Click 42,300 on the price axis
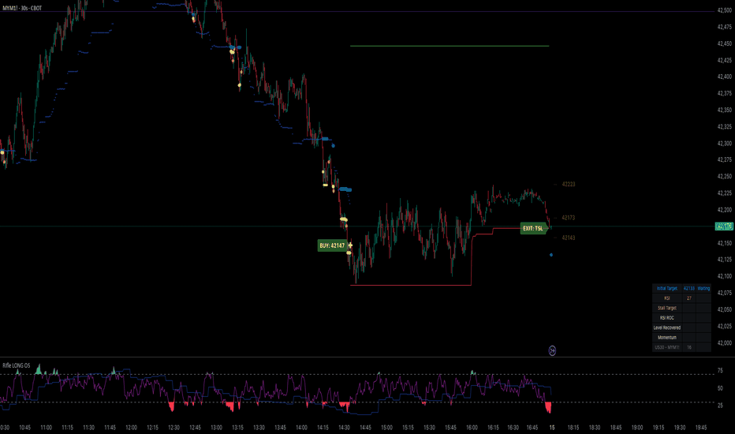Screen dimensions: 735x434 (724, 144)
